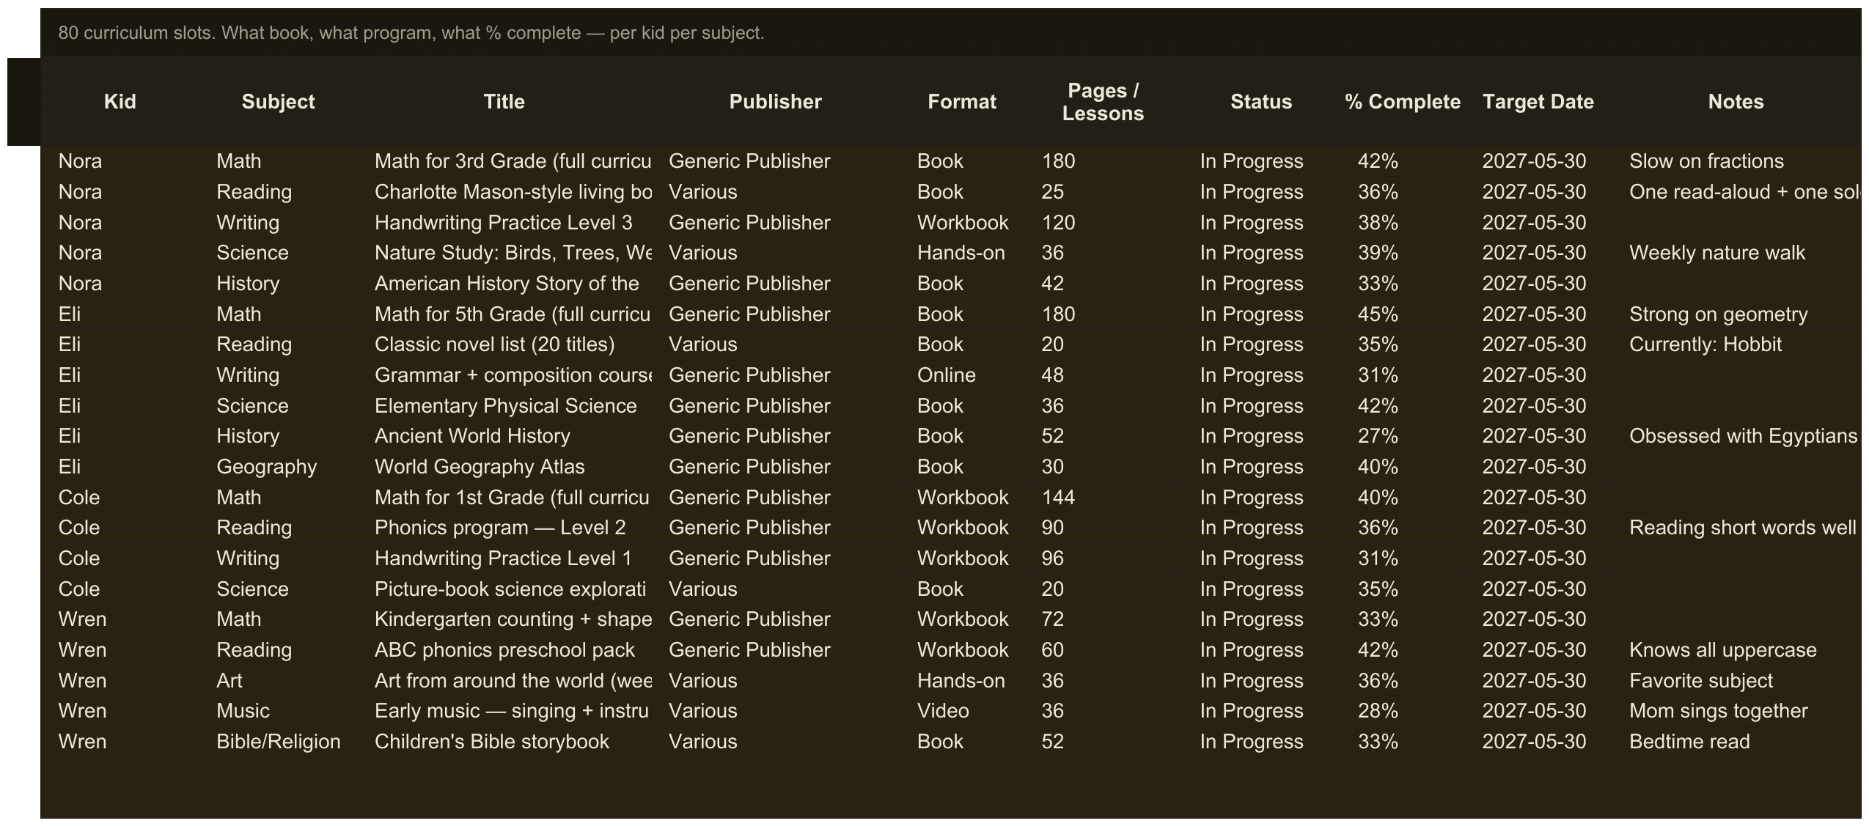Select 'Handwriting Practice Level 3' cell
Viewport: 1869px width, 826px height.
point(504,223)
